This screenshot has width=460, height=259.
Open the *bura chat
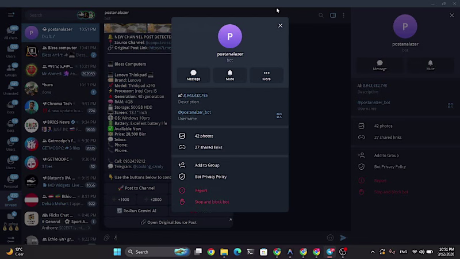click(x=60, y=89)
